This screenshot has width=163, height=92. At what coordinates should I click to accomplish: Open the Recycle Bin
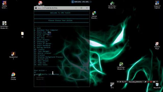pyautogui.click(x=157, y=86)
